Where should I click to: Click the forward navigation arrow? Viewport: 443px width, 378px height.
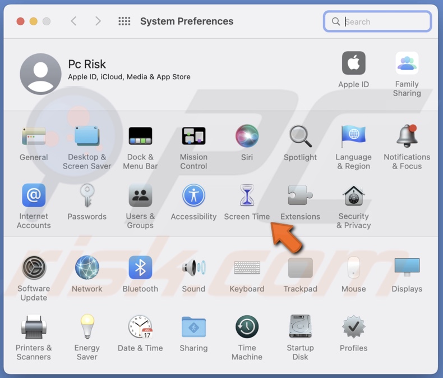98,21
